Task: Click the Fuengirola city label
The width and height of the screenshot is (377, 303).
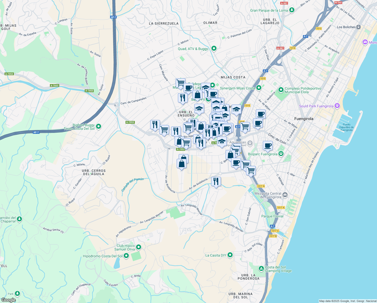Action: click(304, 119)
